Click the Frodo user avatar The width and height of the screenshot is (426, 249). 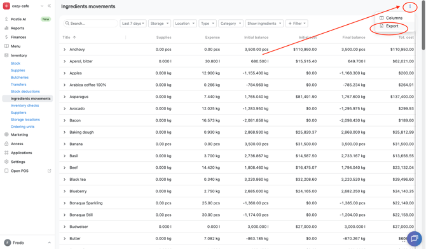pyautogui.click(x=8, y=243)
